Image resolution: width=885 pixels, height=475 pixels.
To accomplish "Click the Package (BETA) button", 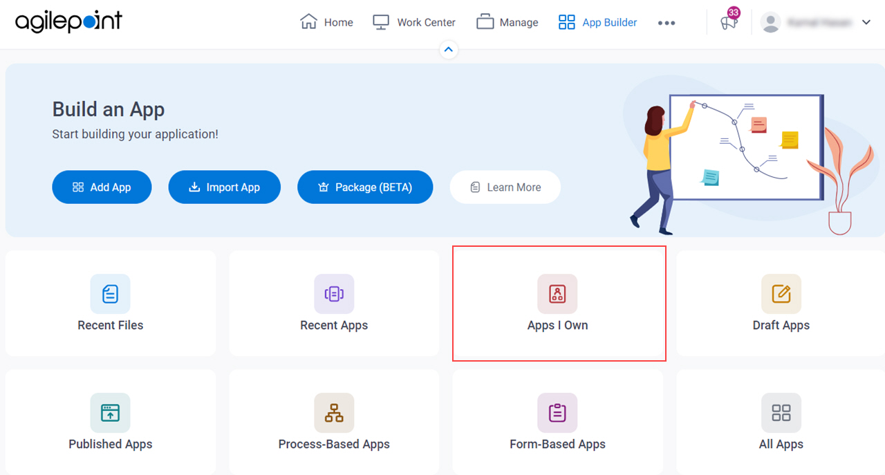I will [365, 187].
